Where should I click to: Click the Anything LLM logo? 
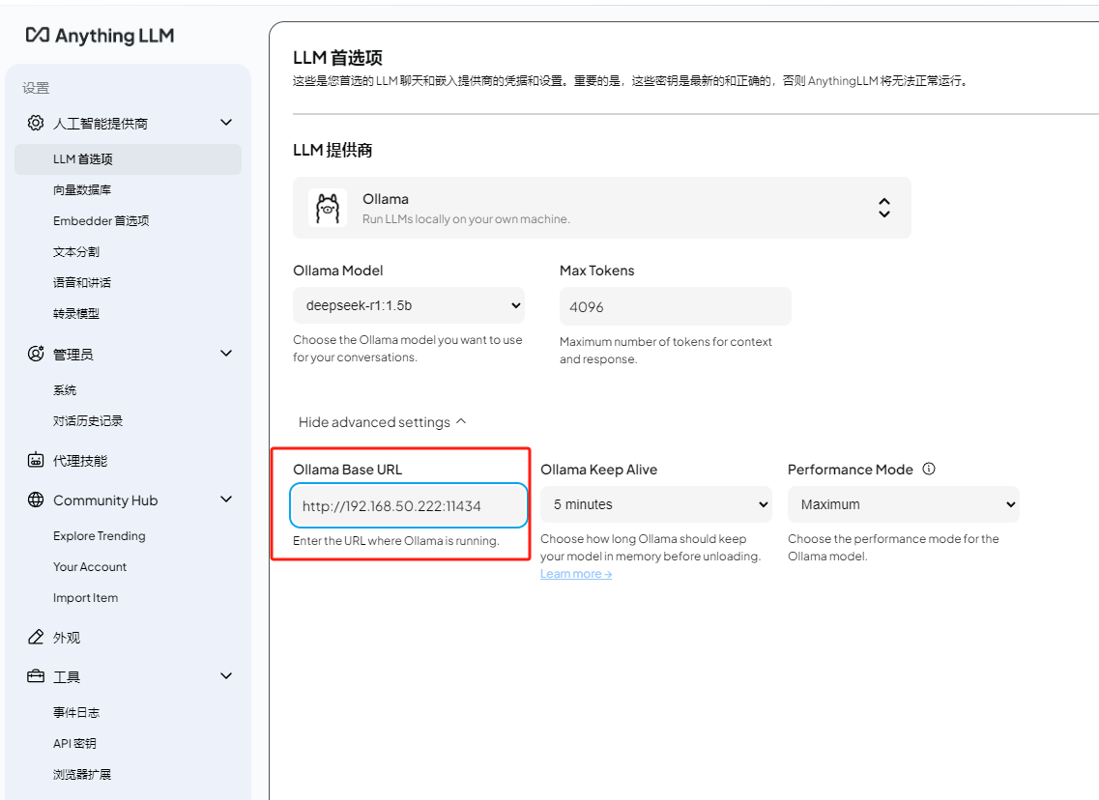(x=97, y=35)
